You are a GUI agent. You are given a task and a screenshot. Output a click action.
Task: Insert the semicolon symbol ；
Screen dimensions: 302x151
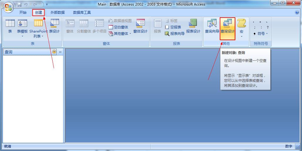click(x=255, y=28)
